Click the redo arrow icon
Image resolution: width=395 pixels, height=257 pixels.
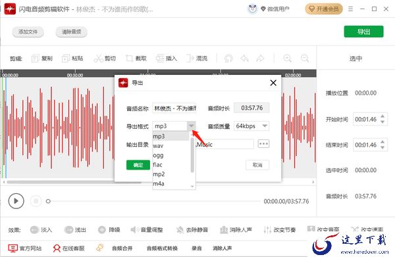(x=260, y=58)
